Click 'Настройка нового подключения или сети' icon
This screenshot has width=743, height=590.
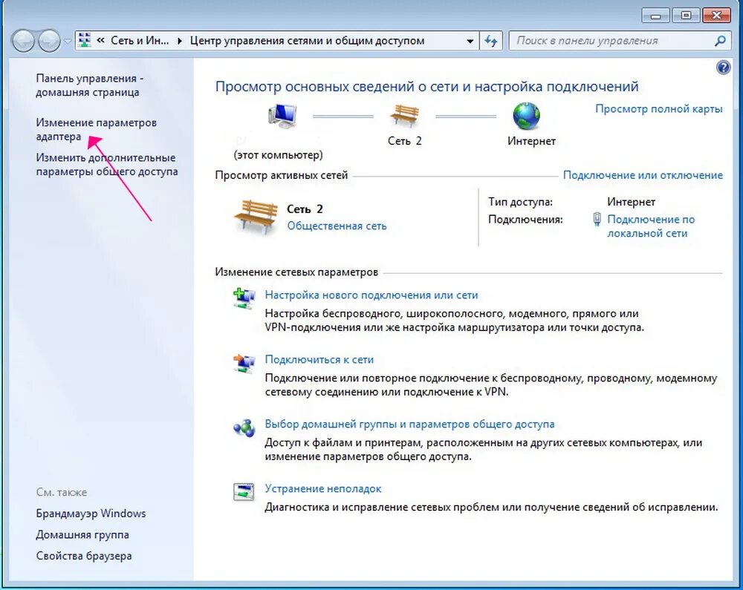point(244,298)
